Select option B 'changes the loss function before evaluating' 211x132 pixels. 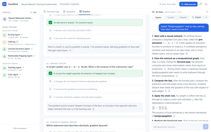95,81
